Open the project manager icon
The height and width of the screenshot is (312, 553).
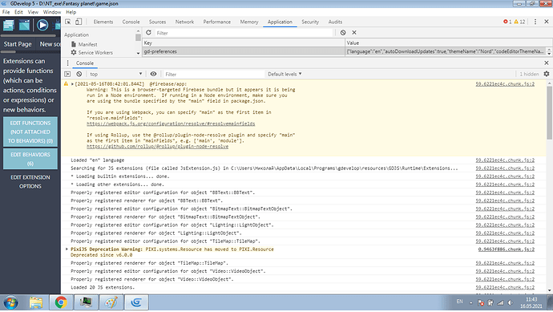[x=9, y=25]
